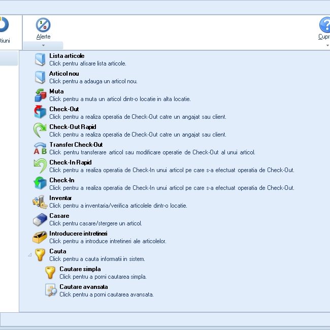Start Check-In Rapid
The image size is (330, 330).
[x=70, y=162]
